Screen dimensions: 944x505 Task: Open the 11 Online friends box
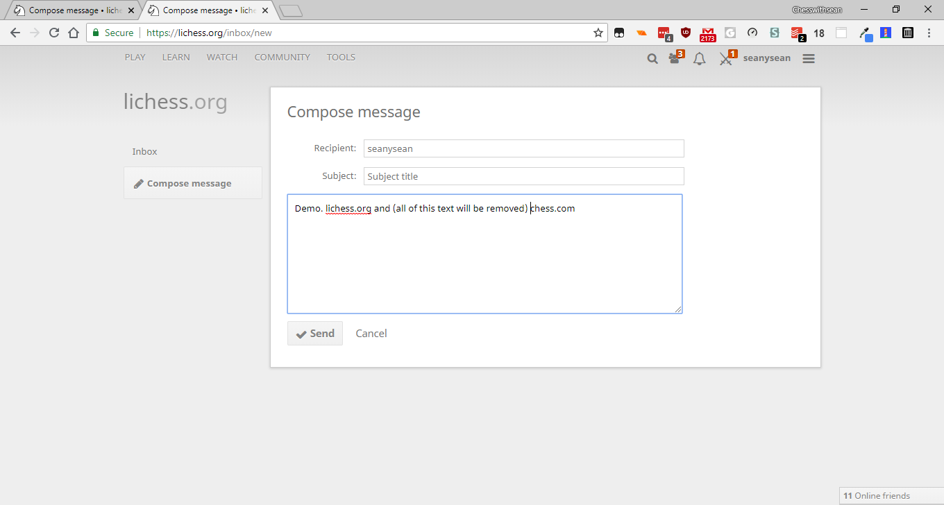[891, 496]
